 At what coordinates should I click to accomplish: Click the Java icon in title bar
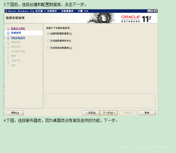coord(6,11)
